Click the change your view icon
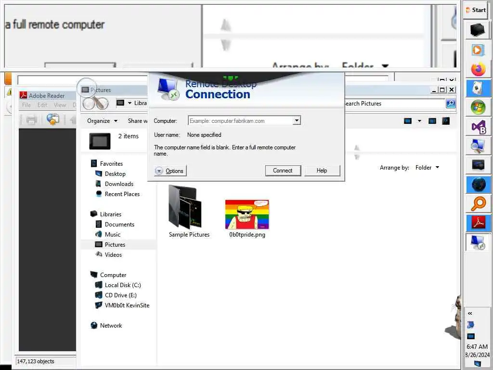The image size is (493, 370). (x=408, y=121)
